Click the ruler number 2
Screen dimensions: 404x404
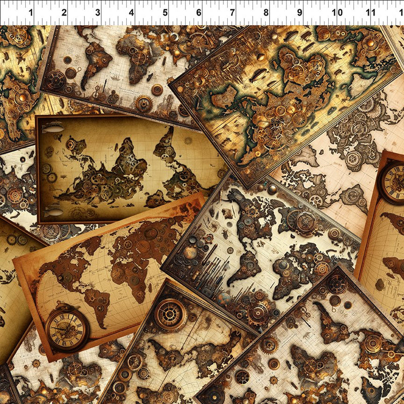pos(64,12)
